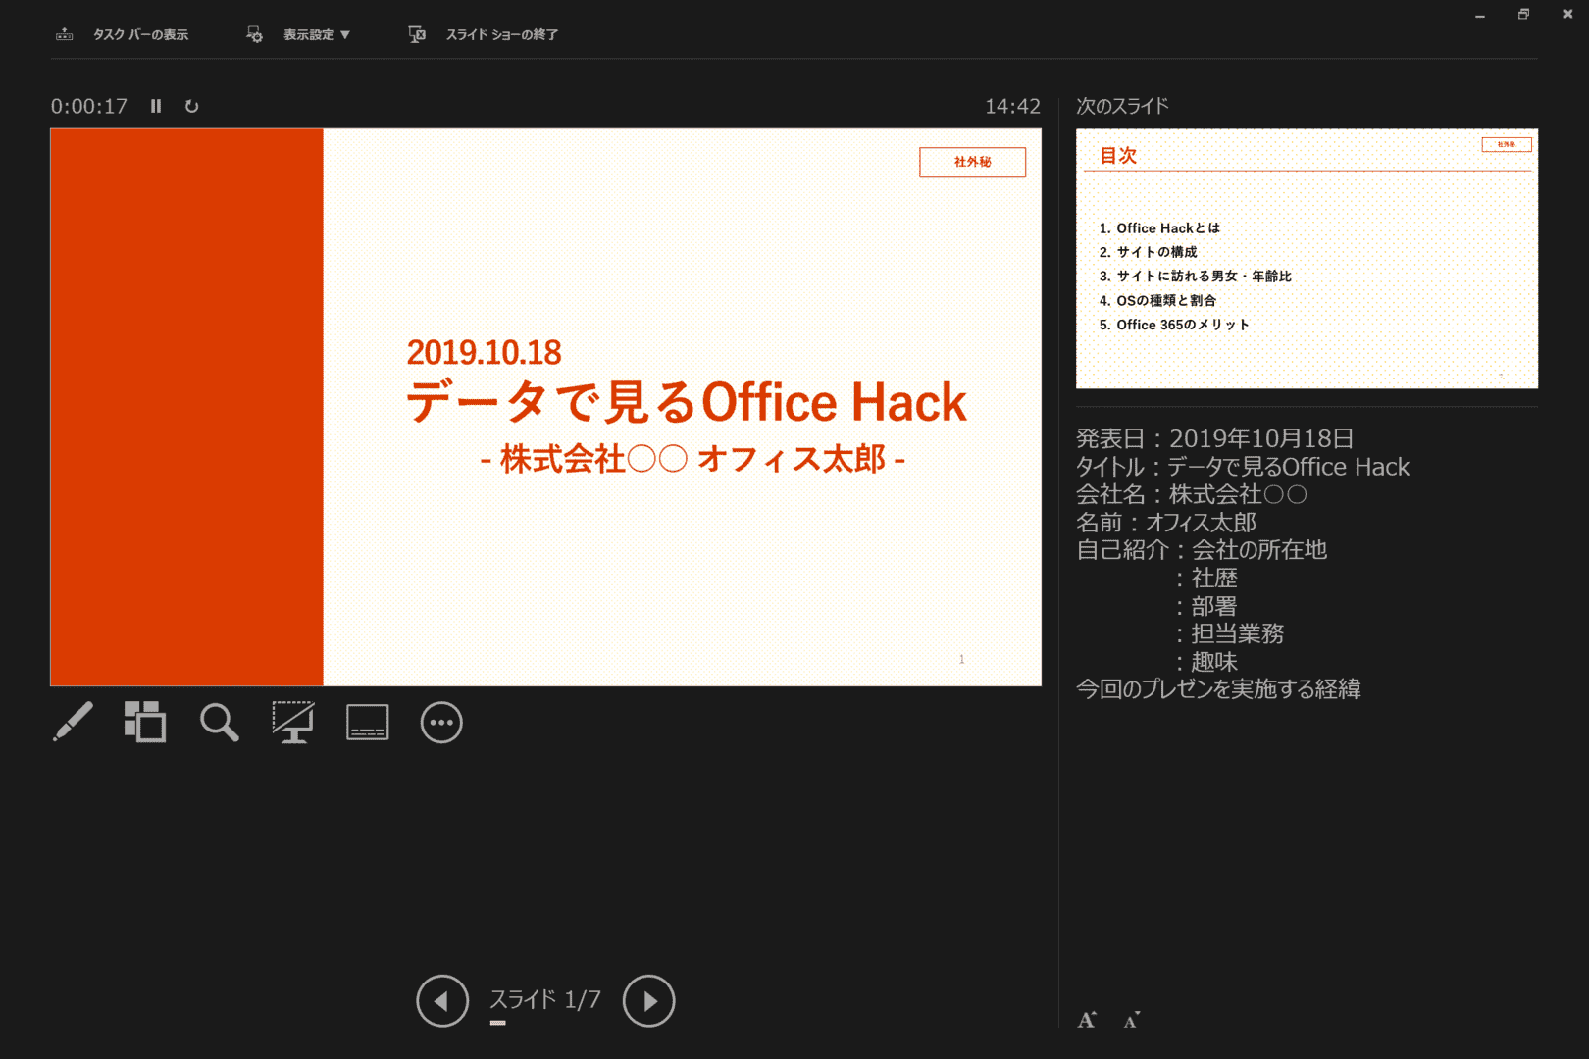Activate the magnifier zoom into slide tool
1589x1059 pixels.
pyautogui.click(x=220, y=723)
